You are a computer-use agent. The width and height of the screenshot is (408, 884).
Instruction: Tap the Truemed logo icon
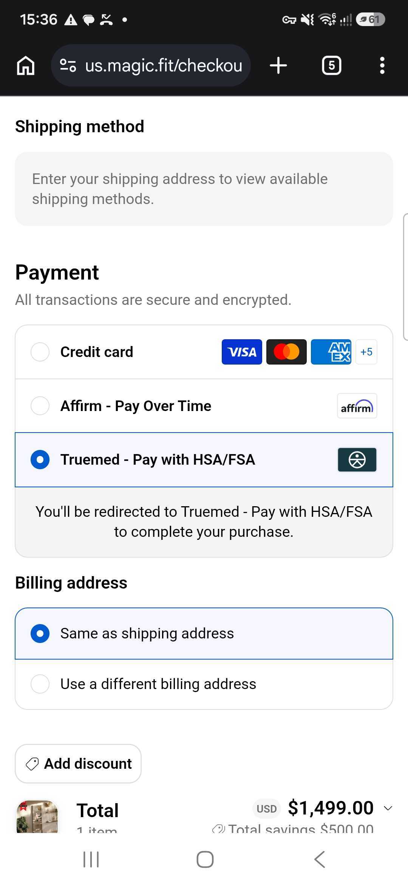click(357, 460)
